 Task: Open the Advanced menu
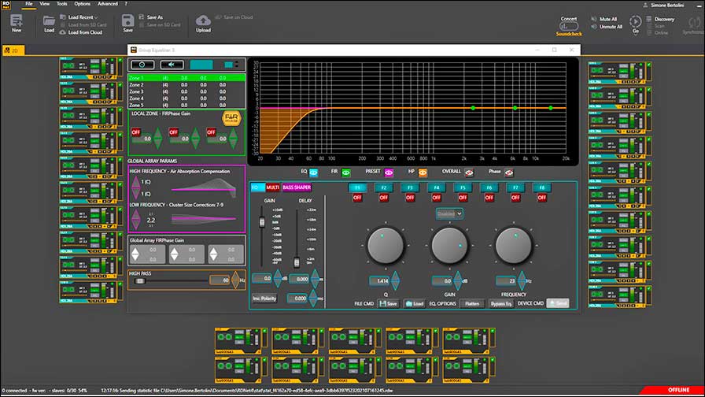pos(108,4)
